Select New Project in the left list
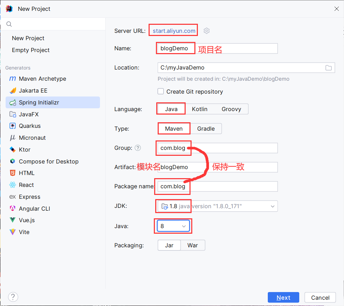 click(x=28, y=38)
